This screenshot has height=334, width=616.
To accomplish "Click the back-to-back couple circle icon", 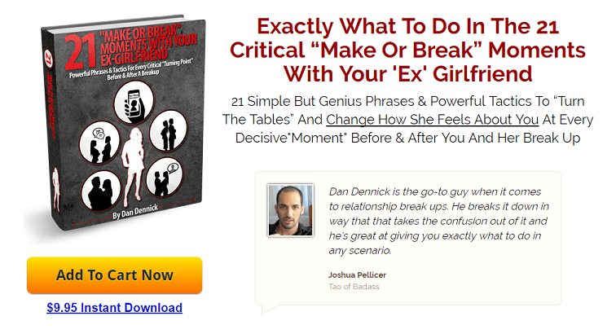I will pos(169,131).
